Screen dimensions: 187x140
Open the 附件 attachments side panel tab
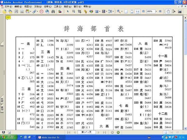point(2,100)
